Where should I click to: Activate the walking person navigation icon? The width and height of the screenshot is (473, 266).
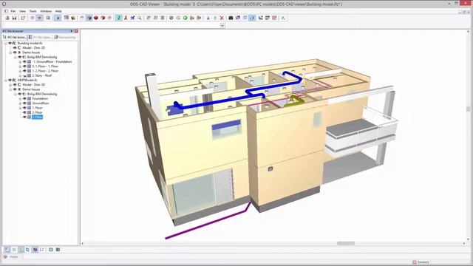(126, 18)
